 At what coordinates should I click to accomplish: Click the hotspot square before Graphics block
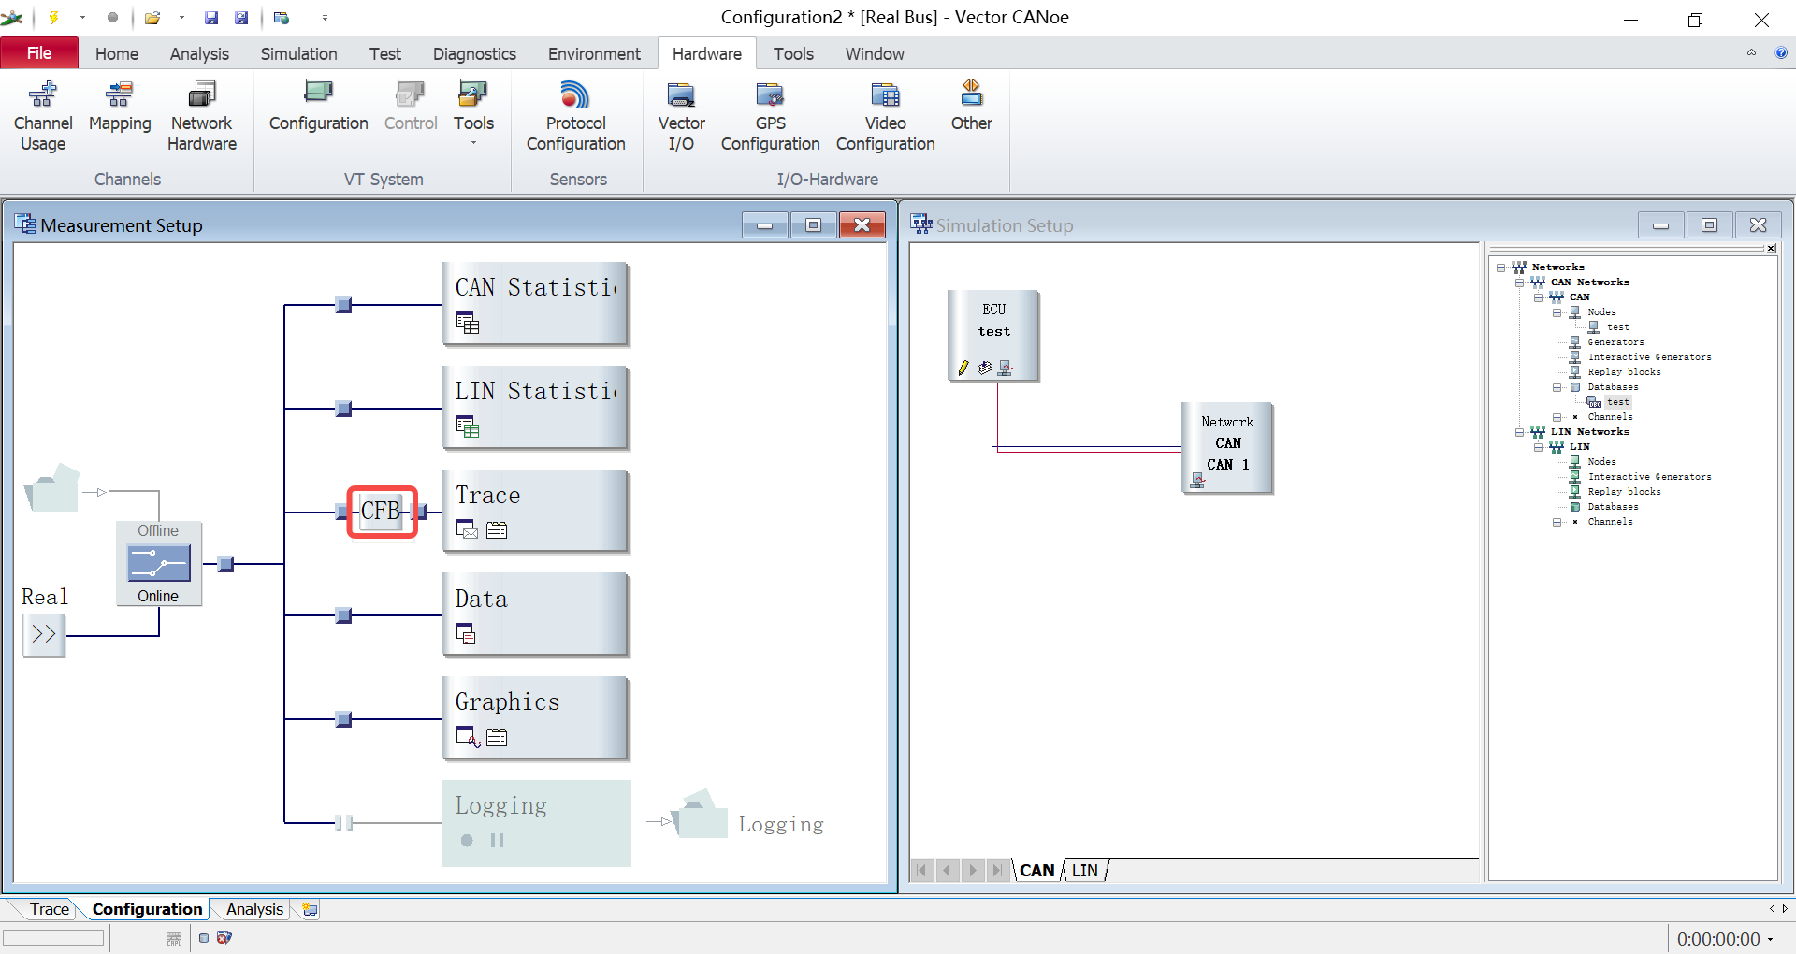[x=343, y=719]
